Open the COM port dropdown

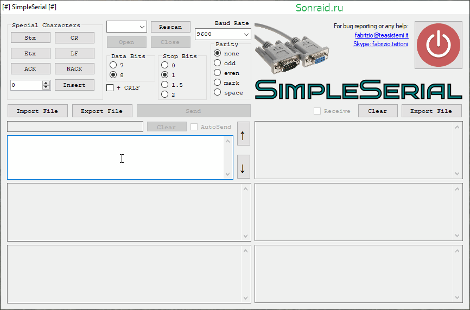point(126,27)
